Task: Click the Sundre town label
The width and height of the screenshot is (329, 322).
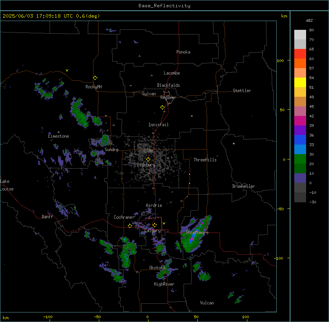Action: (x=111, y=150)
